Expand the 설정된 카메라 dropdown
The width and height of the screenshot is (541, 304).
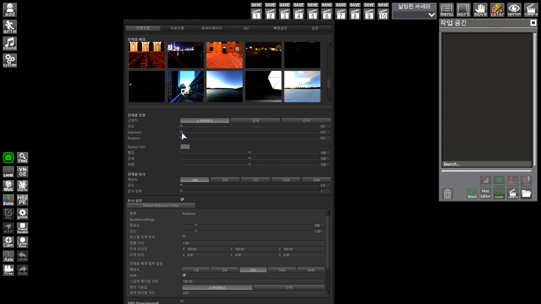pos(414,15)
